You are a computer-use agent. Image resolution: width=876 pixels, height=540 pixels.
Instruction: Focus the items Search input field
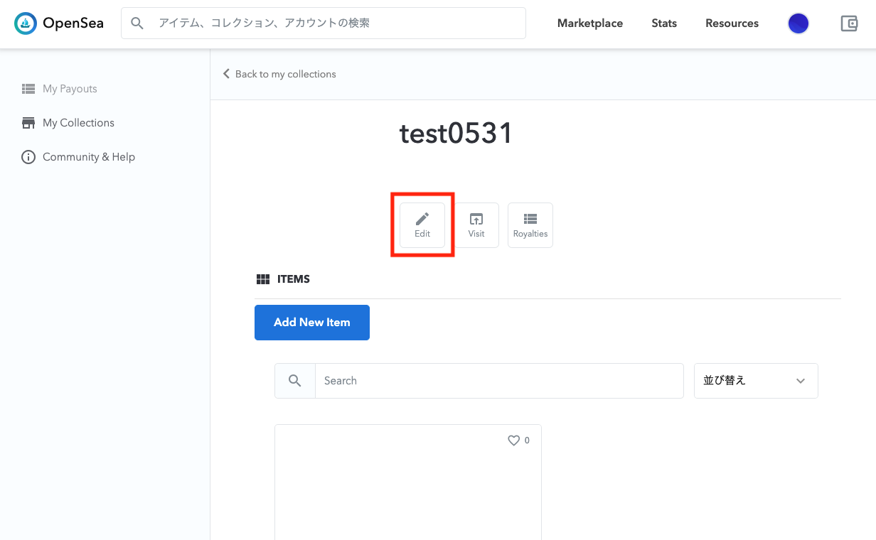[x=499, y=381]
